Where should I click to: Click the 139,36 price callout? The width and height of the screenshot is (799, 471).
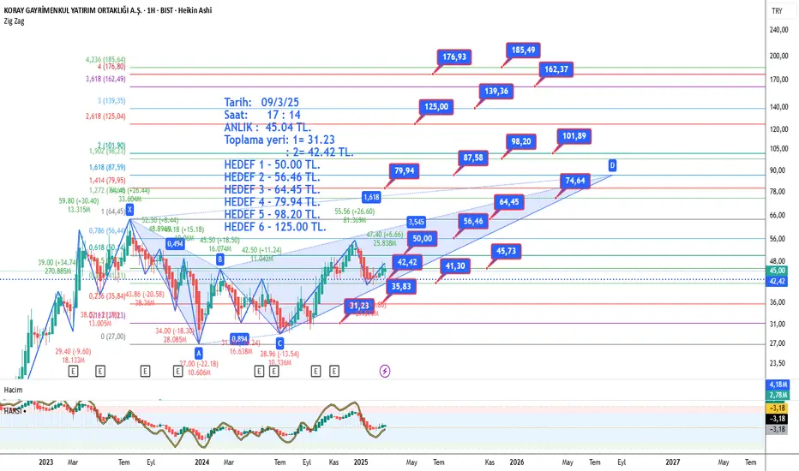(x=496, y=91)
